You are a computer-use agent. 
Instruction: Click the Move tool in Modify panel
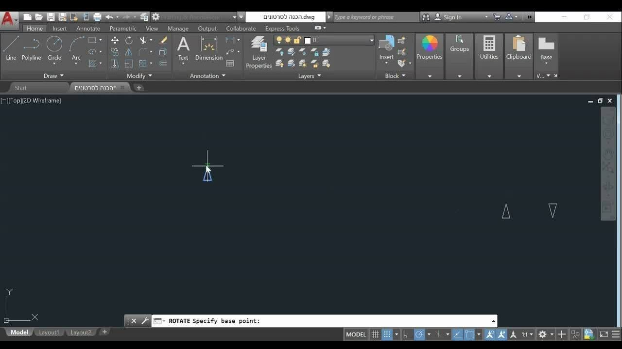[x=115, y=40]
